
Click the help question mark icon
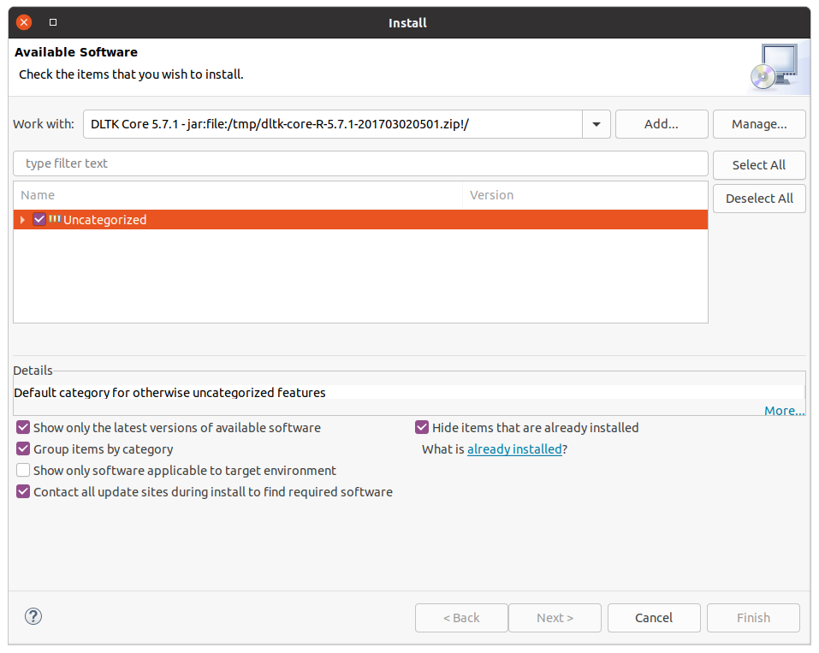pos(33,616)
